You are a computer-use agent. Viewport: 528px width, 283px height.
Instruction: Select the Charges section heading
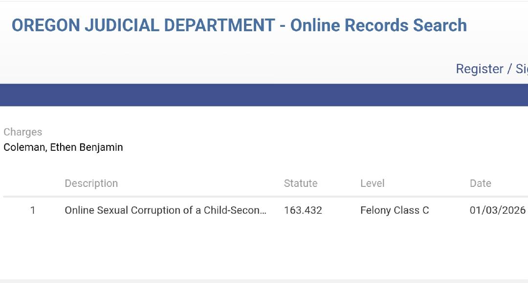[23, 132]
